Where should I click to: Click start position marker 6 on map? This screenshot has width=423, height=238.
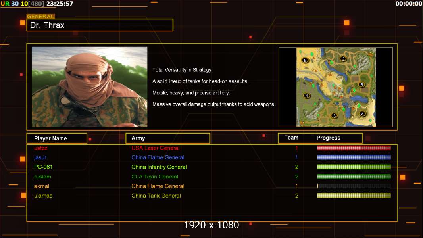tap(362, 84)
